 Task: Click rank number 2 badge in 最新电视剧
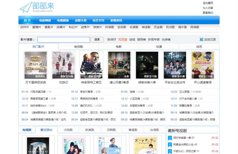point(170,144)
